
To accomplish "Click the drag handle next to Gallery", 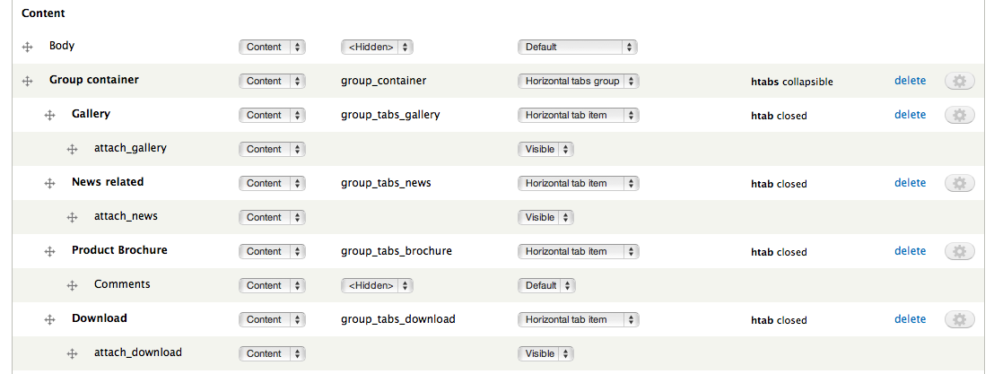I will tap(50, 115).
